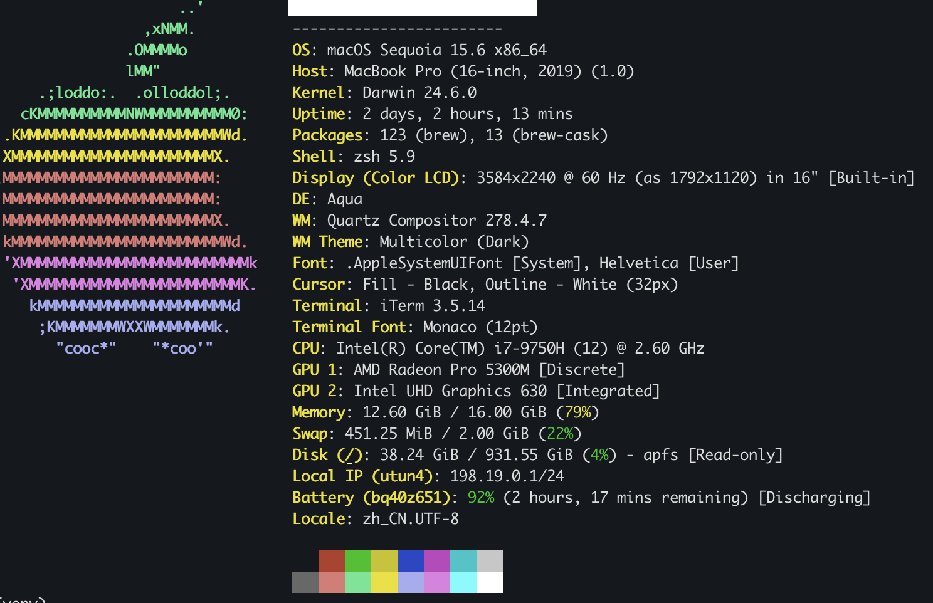
Task: Click the 'GPU 2' label
Action: click(314, 391)
